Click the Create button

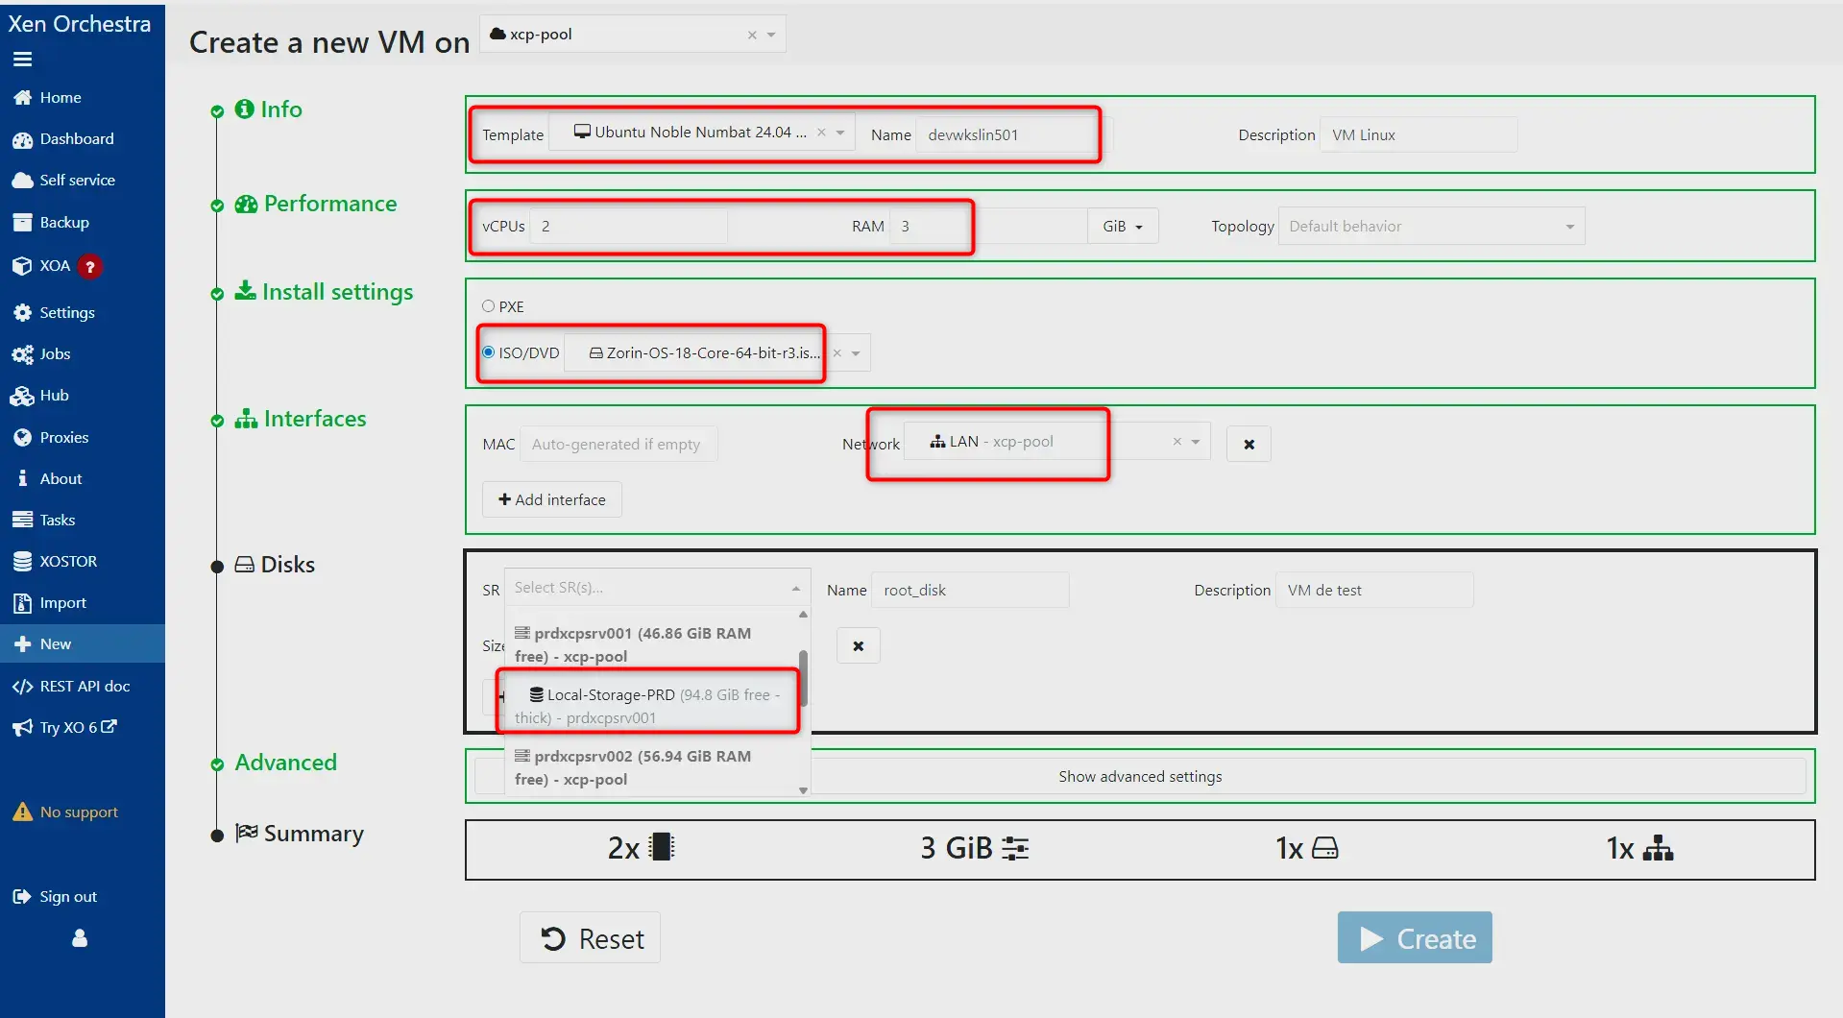(x=1414, y=937)
